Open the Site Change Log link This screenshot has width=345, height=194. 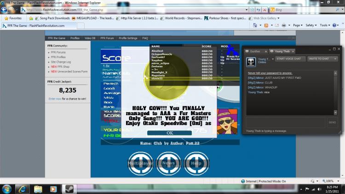coord(61,62)
